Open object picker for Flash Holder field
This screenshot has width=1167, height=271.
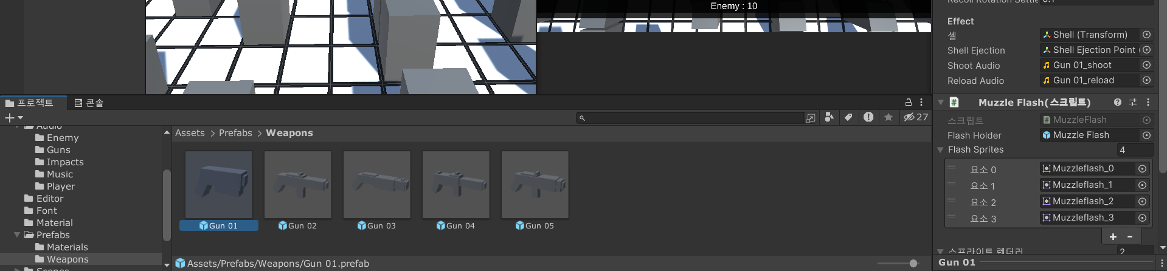(x=1146, y=135)
